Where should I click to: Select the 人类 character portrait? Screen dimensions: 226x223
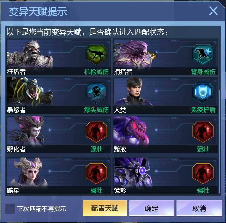[133, 92]
